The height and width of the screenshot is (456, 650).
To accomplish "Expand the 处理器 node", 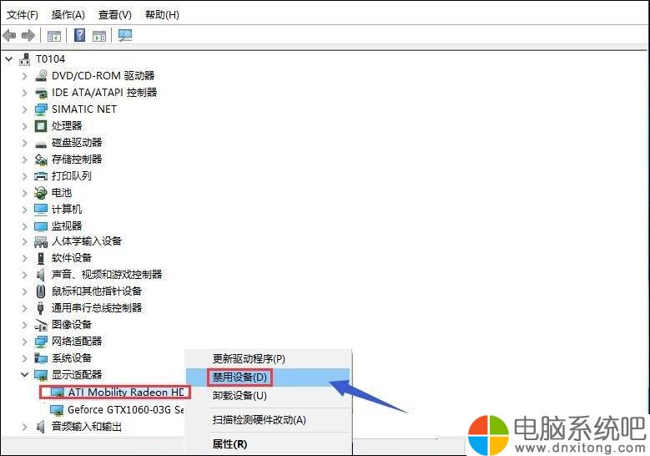I will (x=24, y=126).
